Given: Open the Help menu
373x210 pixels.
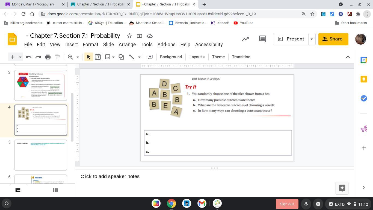Looking at the screenshot, I should pos(185,45).
